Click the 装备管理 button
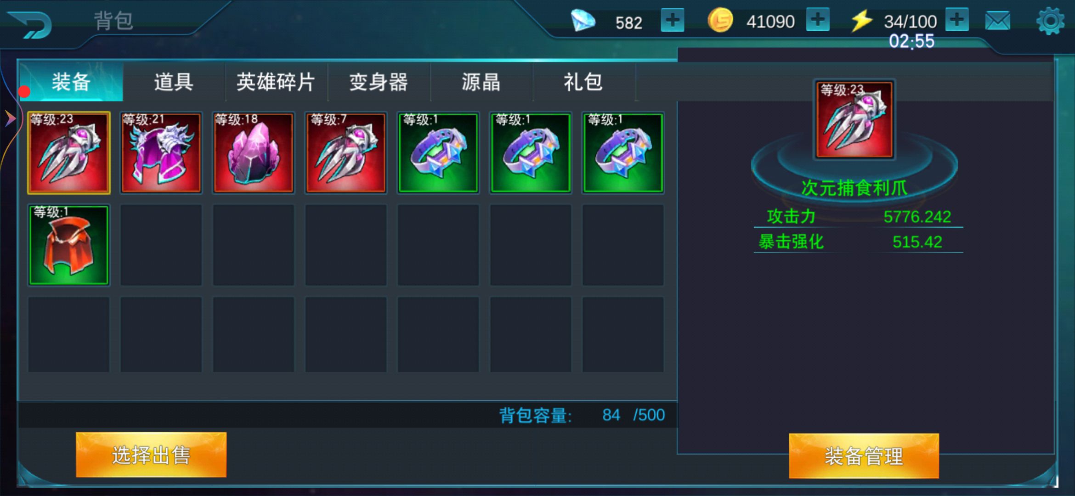 pos(864,456)
